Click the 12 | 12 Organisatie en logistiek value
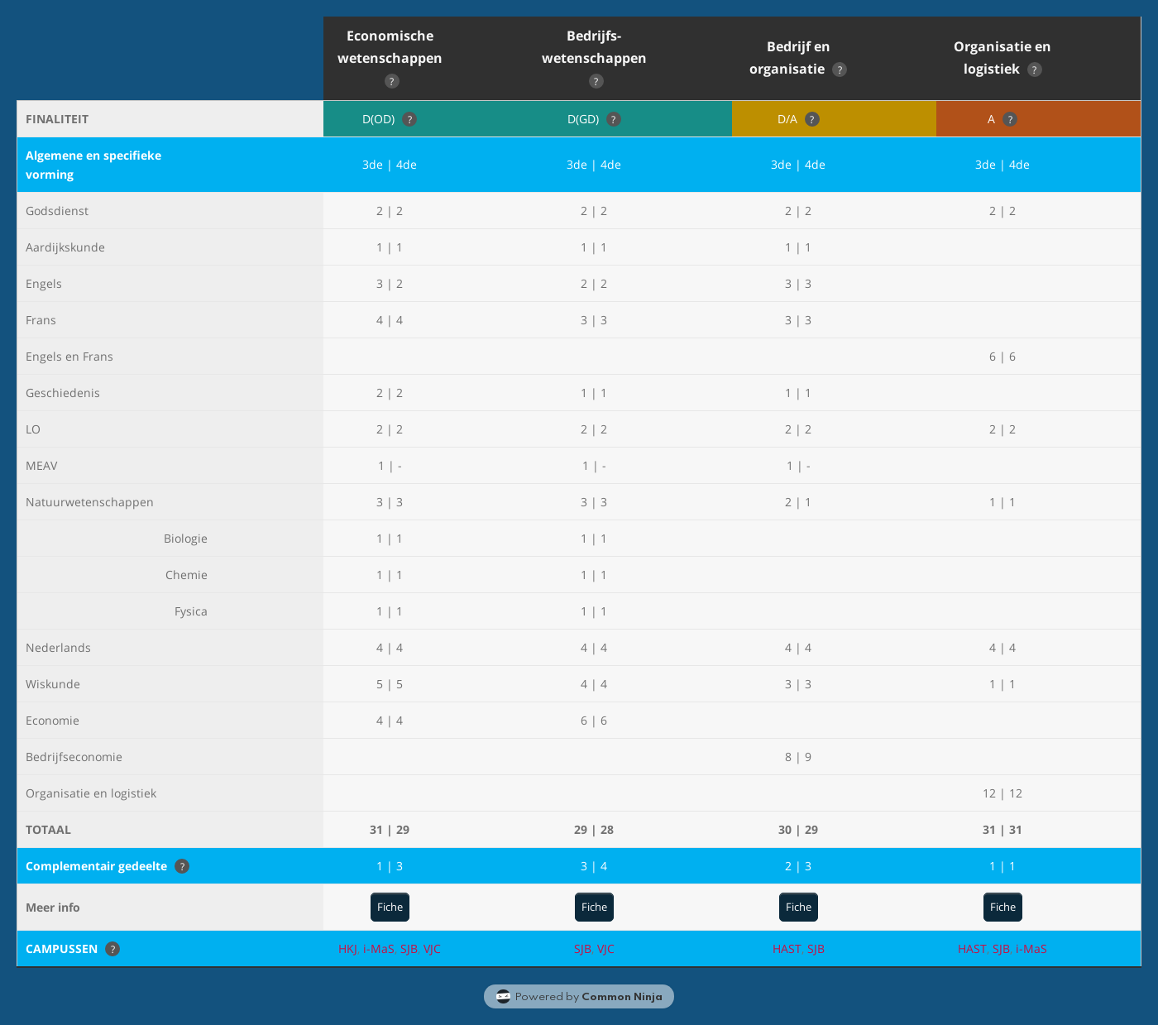 click(x=1002, y=793)
